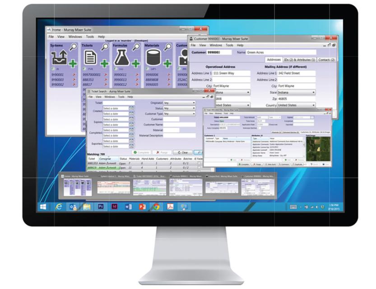Add a new material with green plus
This screenshot has width=376, height=289.
click(167, 64)
